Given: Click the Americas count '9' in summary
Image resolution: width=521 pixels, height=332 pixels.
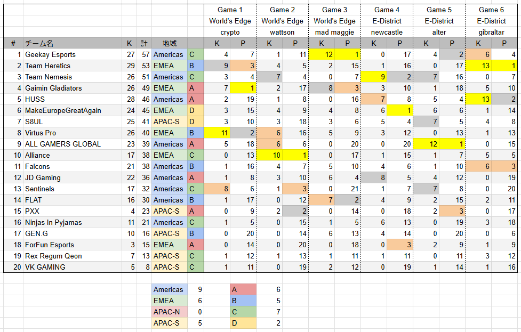Looking at the screenshot, I should (195, 289).
